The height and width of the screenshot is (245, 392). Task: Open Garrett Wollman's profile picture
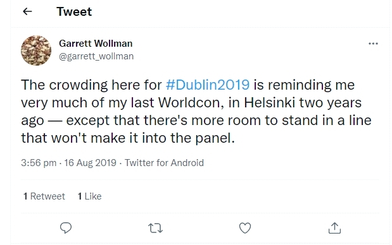point(36,51)
